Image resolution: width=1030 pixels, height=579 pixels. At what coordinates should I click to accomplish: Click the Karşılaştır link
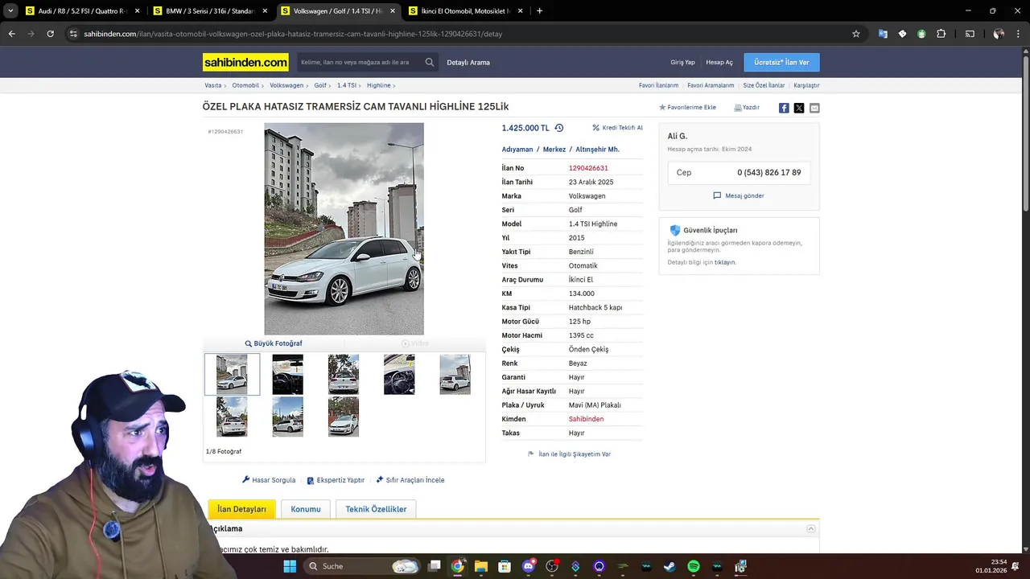806,85
